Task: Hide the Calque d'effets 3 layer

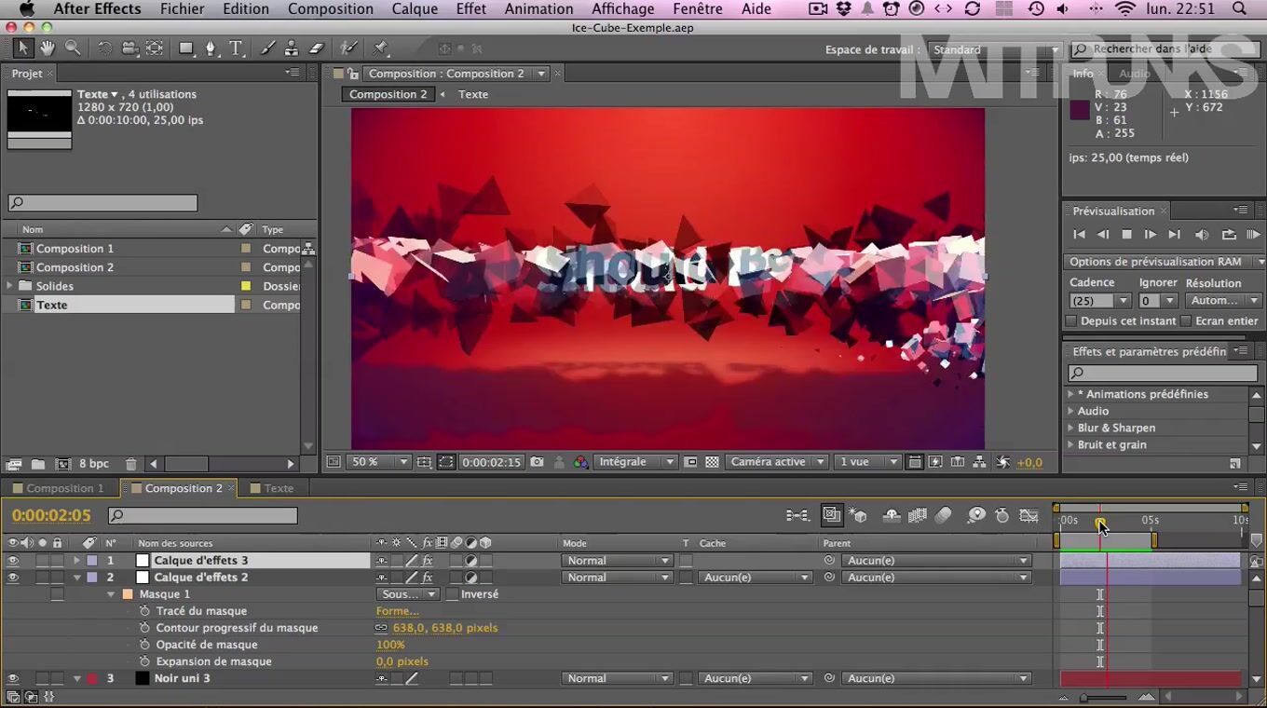Action: (x=13, y=561)
